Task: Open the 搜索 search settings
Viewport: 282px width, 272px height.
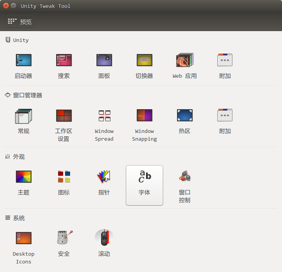Action: coord(64,66)
